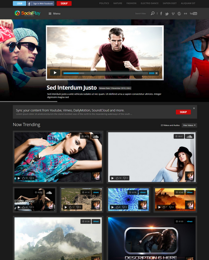This screenshot has height=260, width=209.
Task: Click the red Signup button in sync banner
Action: [183, 112]
